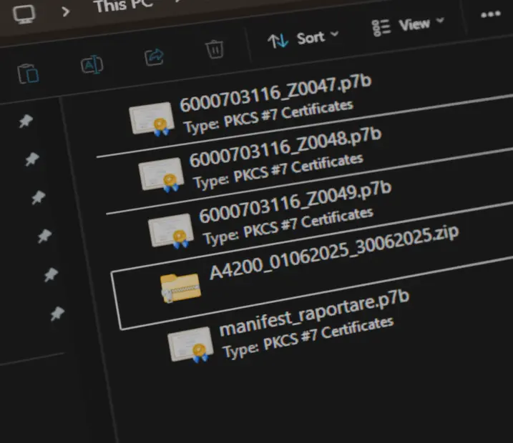
Task: Click certificate icon of manifest_raportare.p7b
Action: (190, 344)
